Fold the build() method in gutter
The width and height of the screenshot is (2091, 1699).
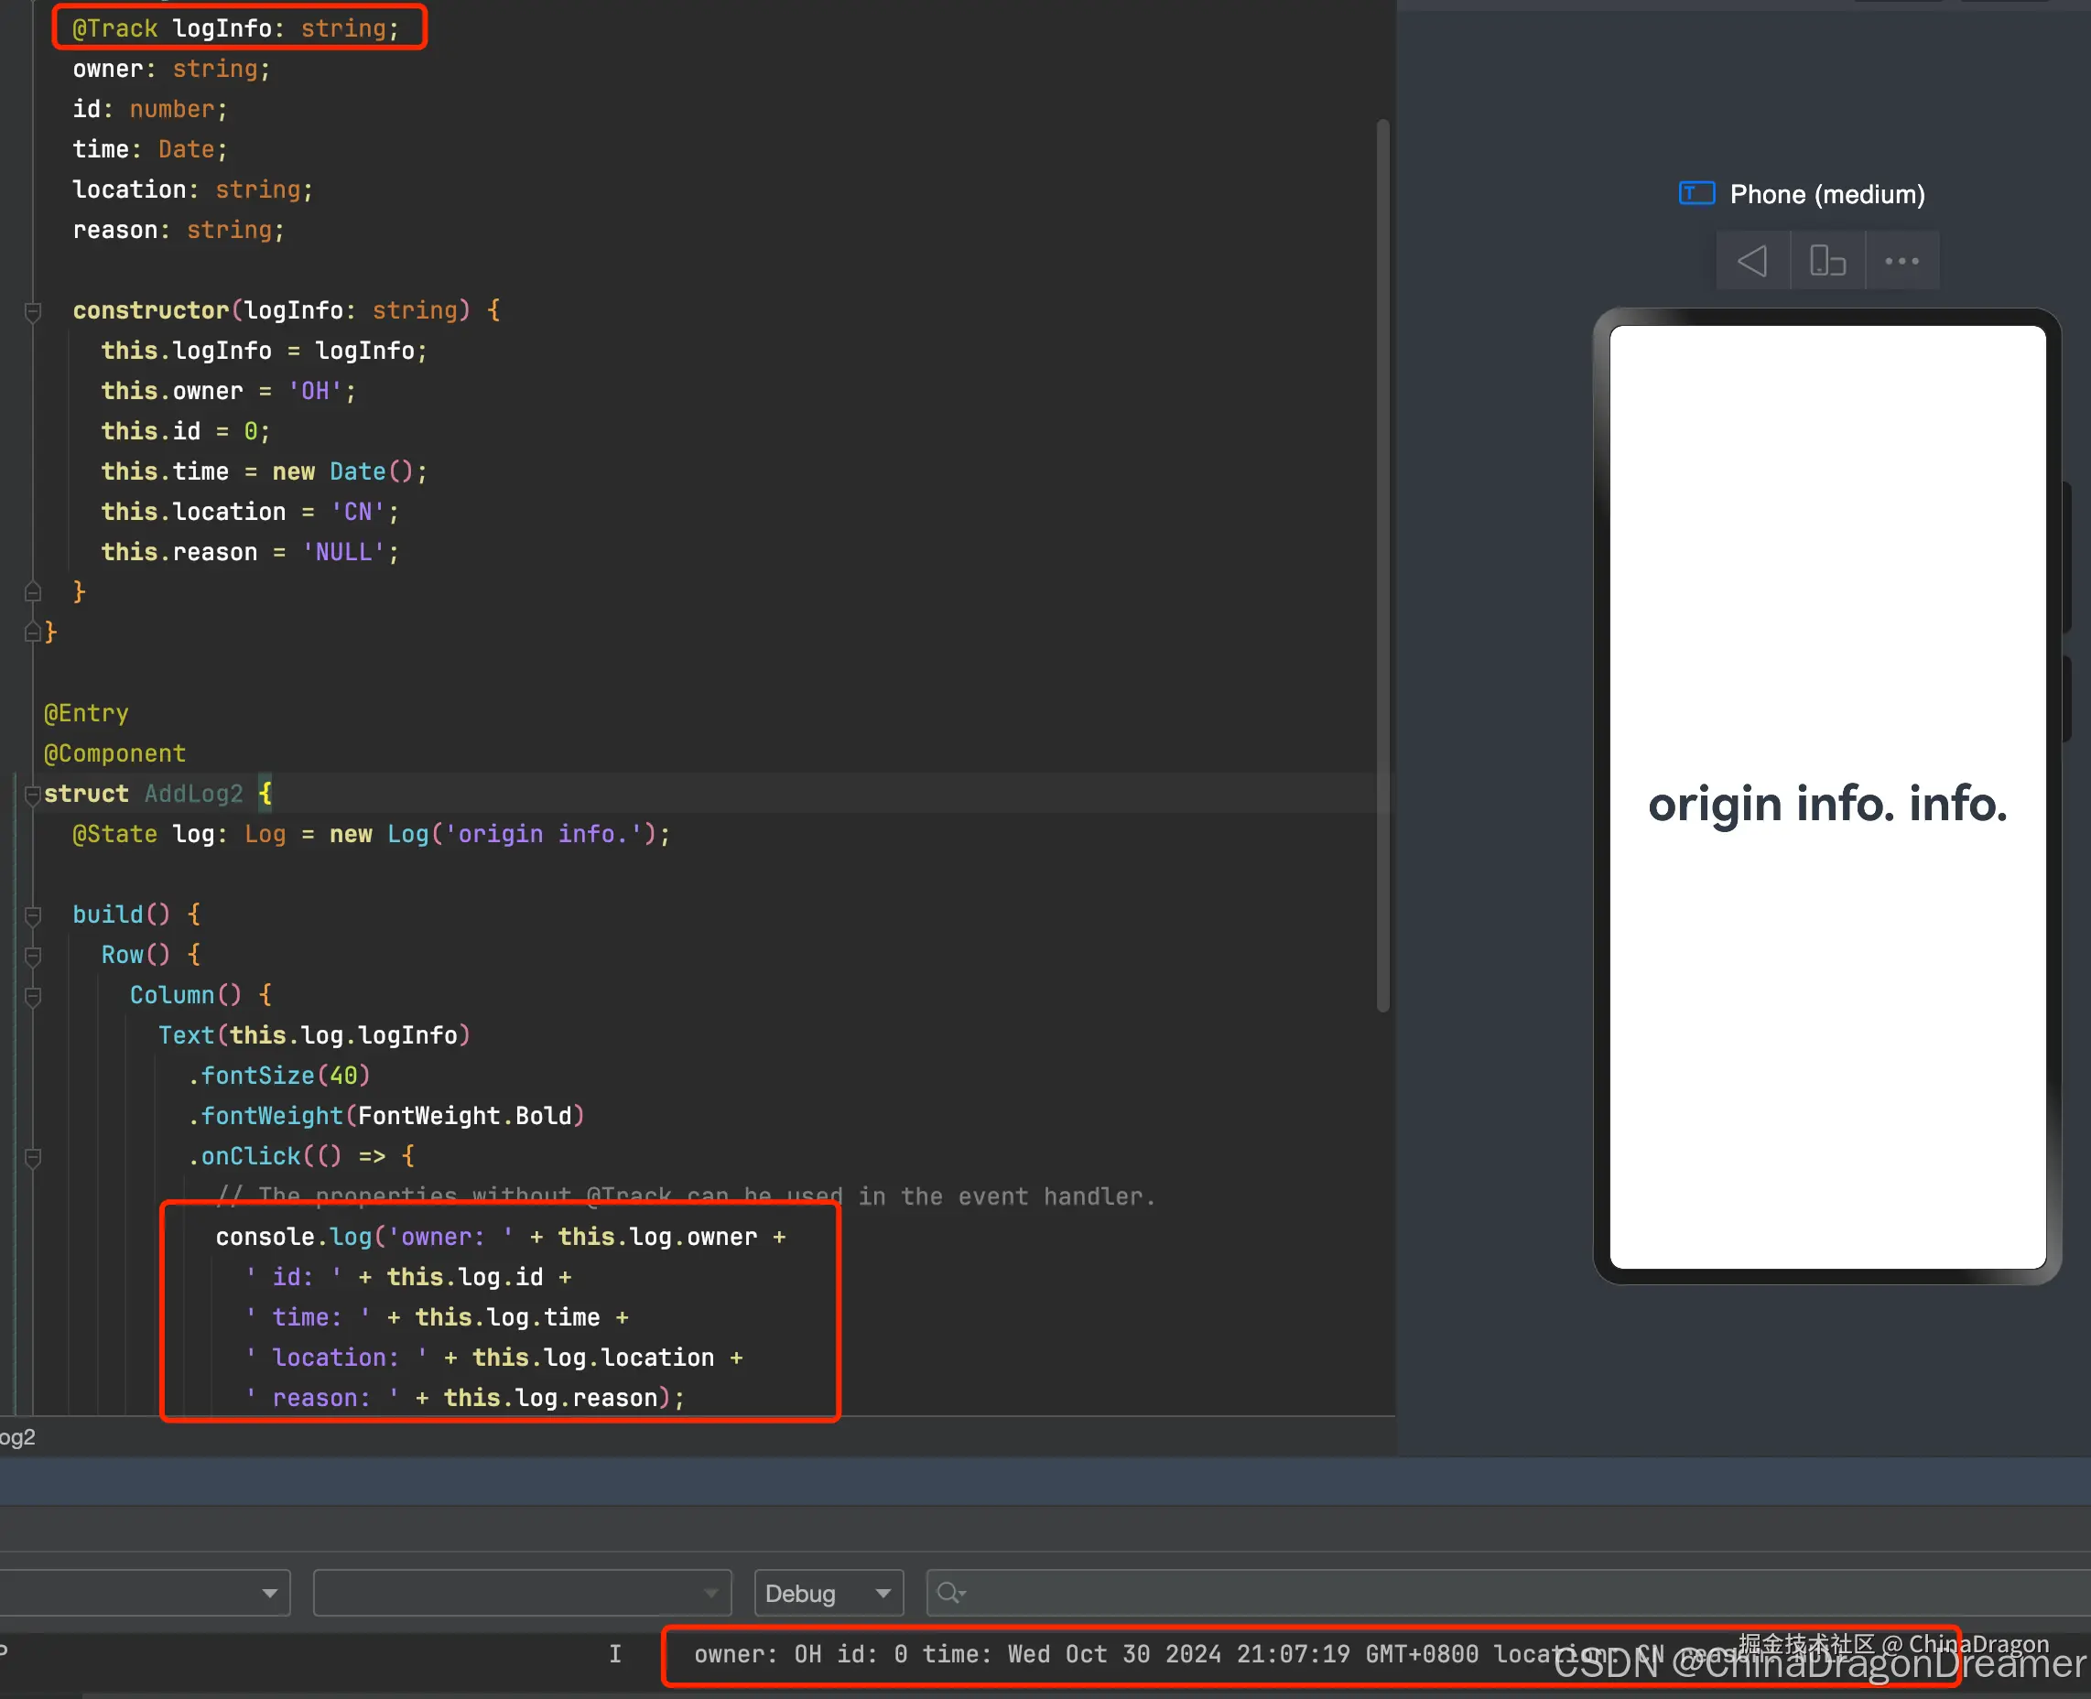(x=32, y=915)
